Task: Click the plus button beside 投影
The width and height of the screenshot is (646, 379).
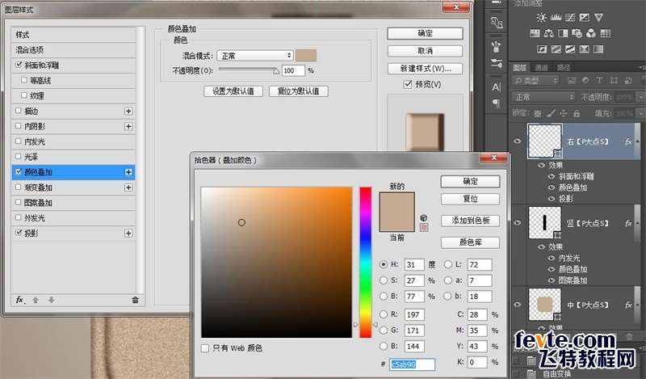Action: click(128, 233)
